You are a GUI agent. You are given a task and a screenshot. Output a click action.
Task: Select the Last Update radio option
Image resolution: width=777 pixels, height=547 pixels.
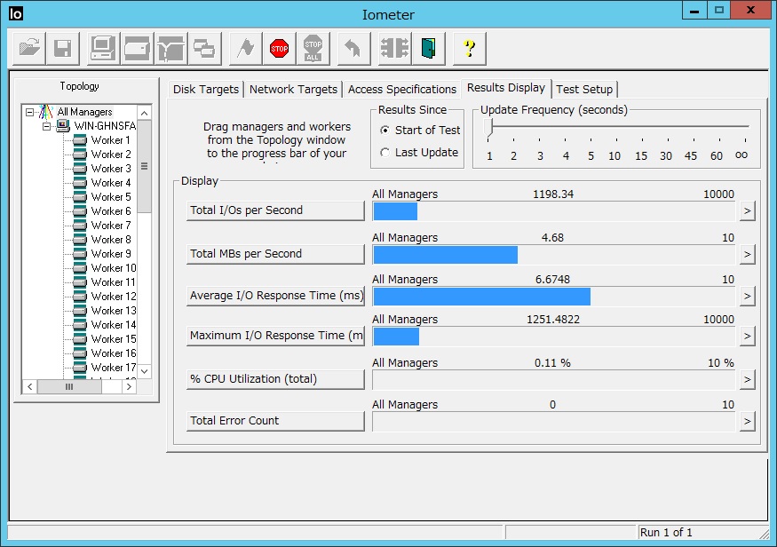coord(385,153)
